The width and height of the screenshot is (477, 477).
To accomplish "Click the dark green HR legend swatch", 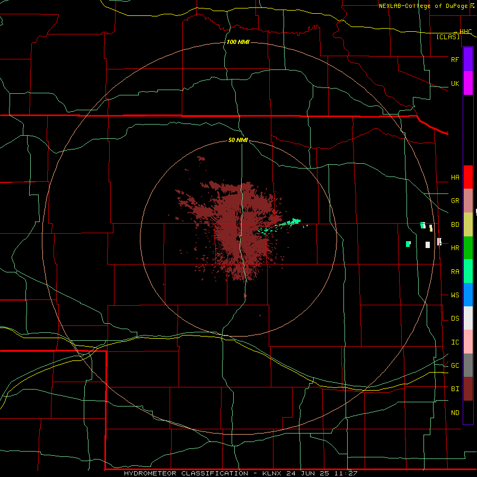I will coord(468,248).
